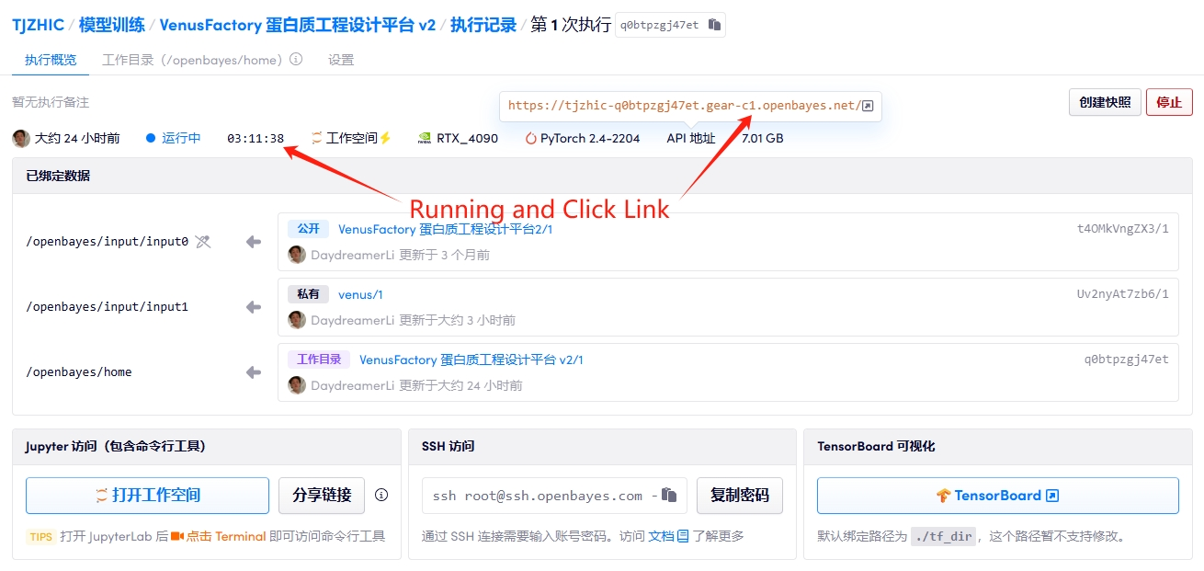Viewport: 1204px width, 571px height.
Task: Click the 创建快照 button
Action: [x=1105, y=102]
